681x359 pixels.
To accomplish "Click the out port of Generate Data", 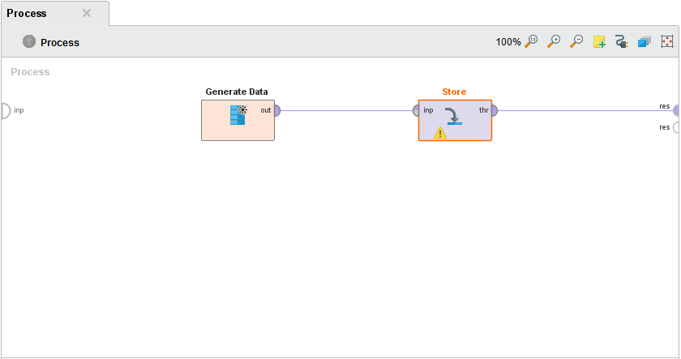I will [x=276, y=110].
